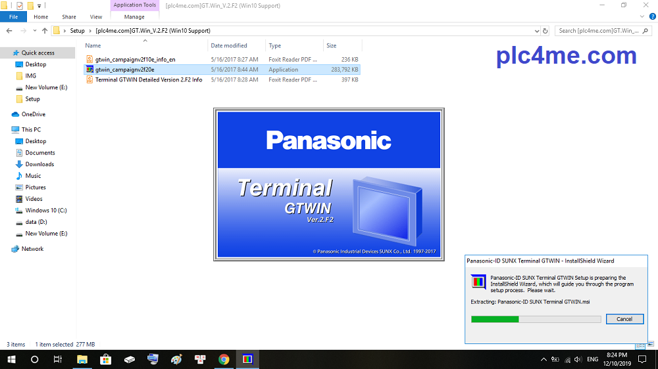Click the search magnifier icon

point(645,31)
